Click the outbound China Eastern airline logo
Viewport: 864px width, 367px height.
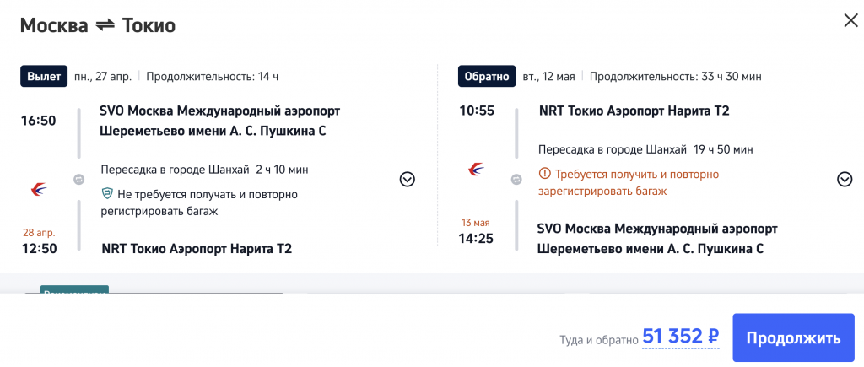click(x=39, y=189)
